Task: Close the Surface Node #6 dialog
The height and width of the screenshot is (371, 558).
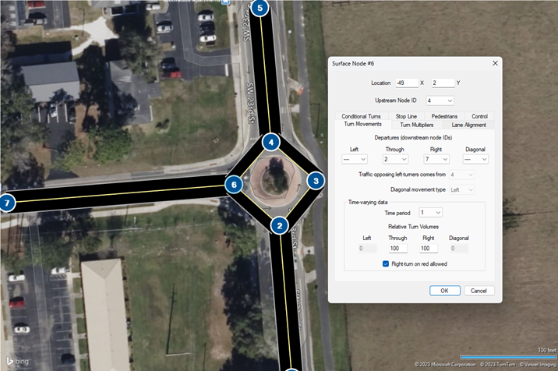Action: (494, 63)
